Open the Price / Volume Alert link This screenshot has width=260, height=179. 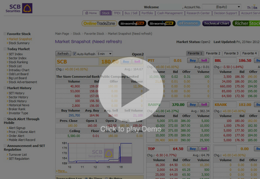pos(22,132)
